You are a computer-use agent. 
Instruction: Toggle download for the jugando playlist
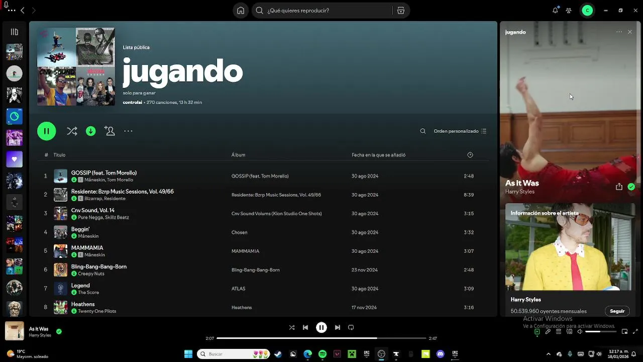90,131
